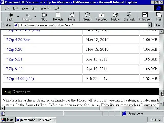Reload the page with Refresh
The width and height of the screenshot is (164, 123).
[x=58, y=17]
